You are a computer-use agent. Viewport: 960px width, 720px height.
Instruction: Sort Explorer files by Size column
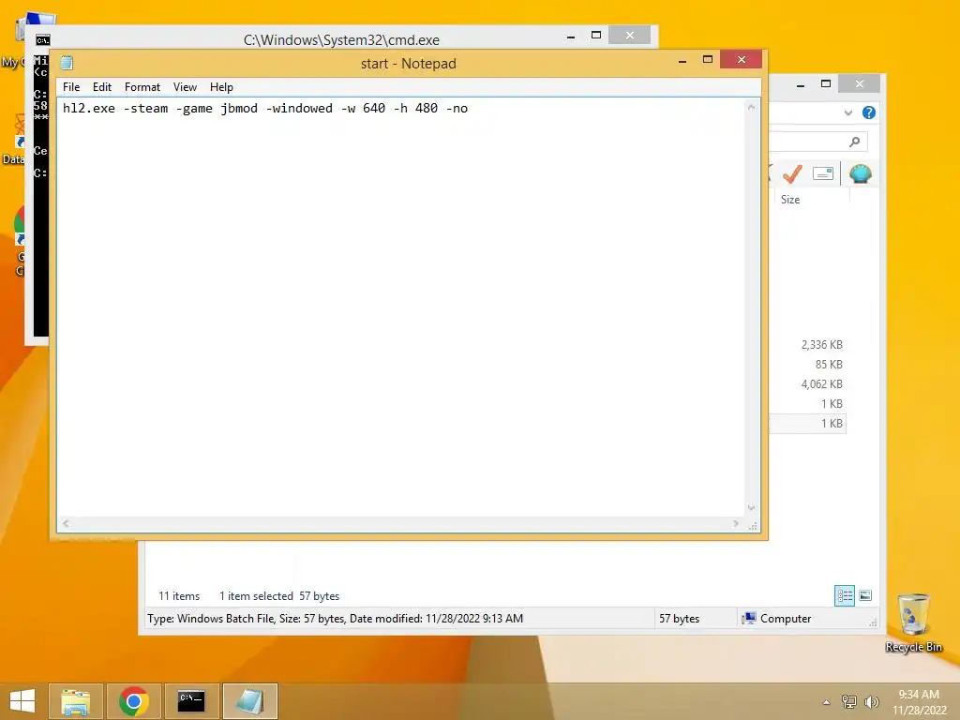(x=789, y=200)
